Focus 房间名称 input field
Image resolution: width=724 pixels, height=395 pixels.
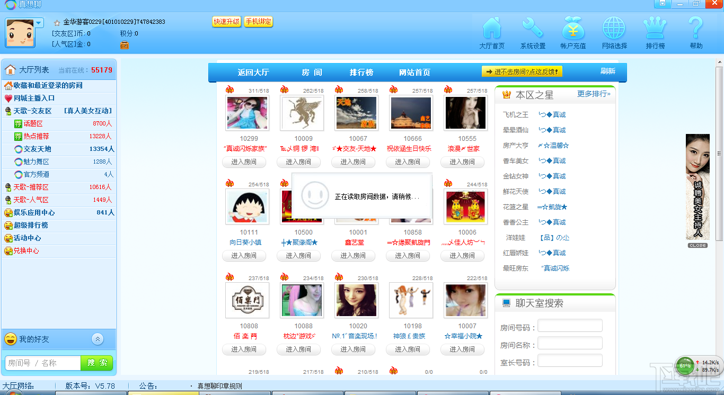570,343
